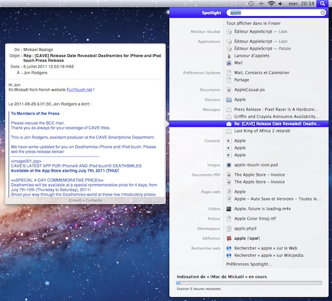Viewport: 332px width, 301px height.
Task: Open highlighted Re: [CAVE] Release Date message
Action: point(249,124)
